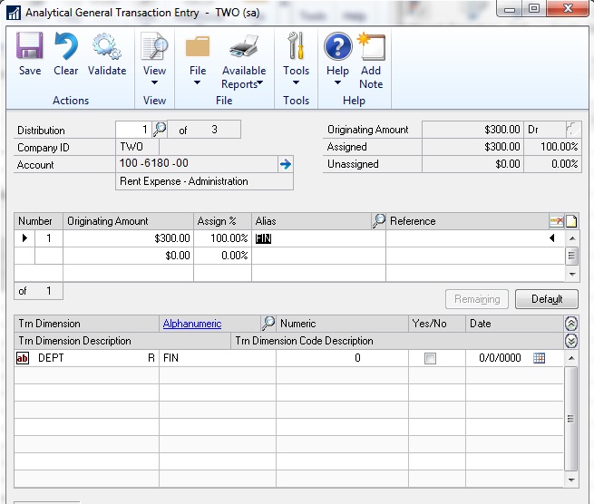Screen dimensions: 594x504
Task: Open the Alias lookup magnifier
Action: point(378,221)
